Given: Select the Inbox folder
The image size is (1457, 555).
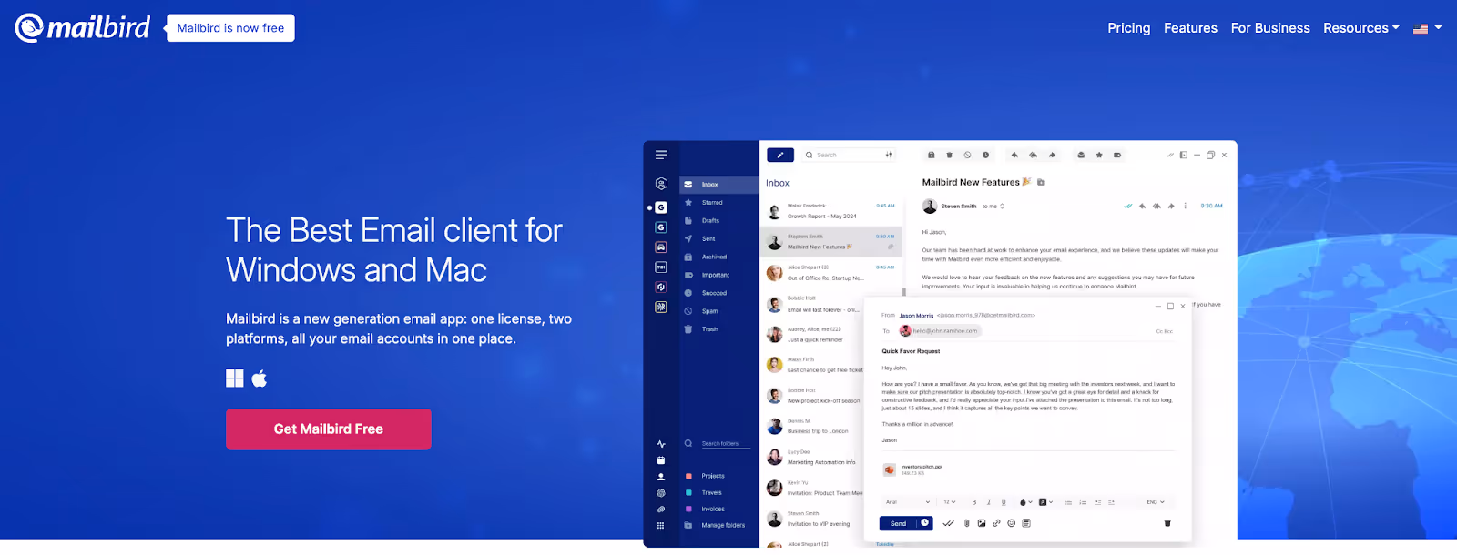Looking at the screenshot, I should coord(719,185).
